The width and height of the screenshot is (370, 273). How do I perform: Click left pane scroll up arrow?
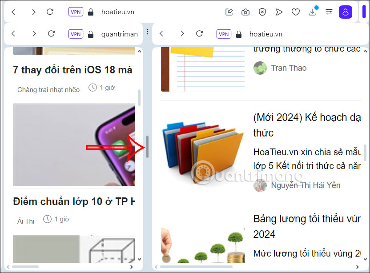(x=139, y=51)
